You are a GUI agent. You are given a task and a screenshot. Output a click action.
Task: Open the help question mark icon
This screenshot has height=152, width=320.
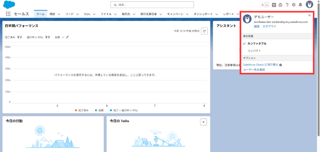tap(287, 5)
